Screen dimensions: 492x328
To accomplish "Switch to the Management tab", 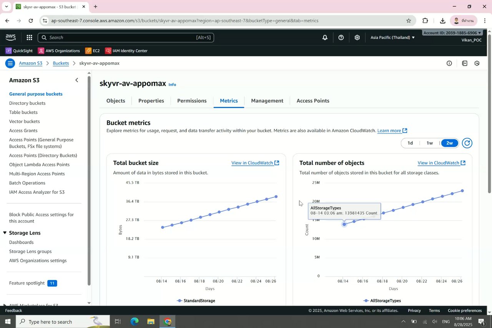I will pos(267,101).
